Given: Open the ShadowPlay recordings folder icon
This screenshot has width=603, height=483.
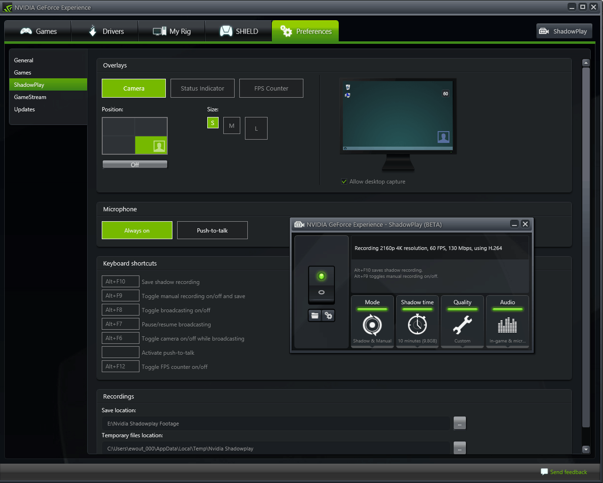Looking at the screenshot, I should tap(315, 316).
